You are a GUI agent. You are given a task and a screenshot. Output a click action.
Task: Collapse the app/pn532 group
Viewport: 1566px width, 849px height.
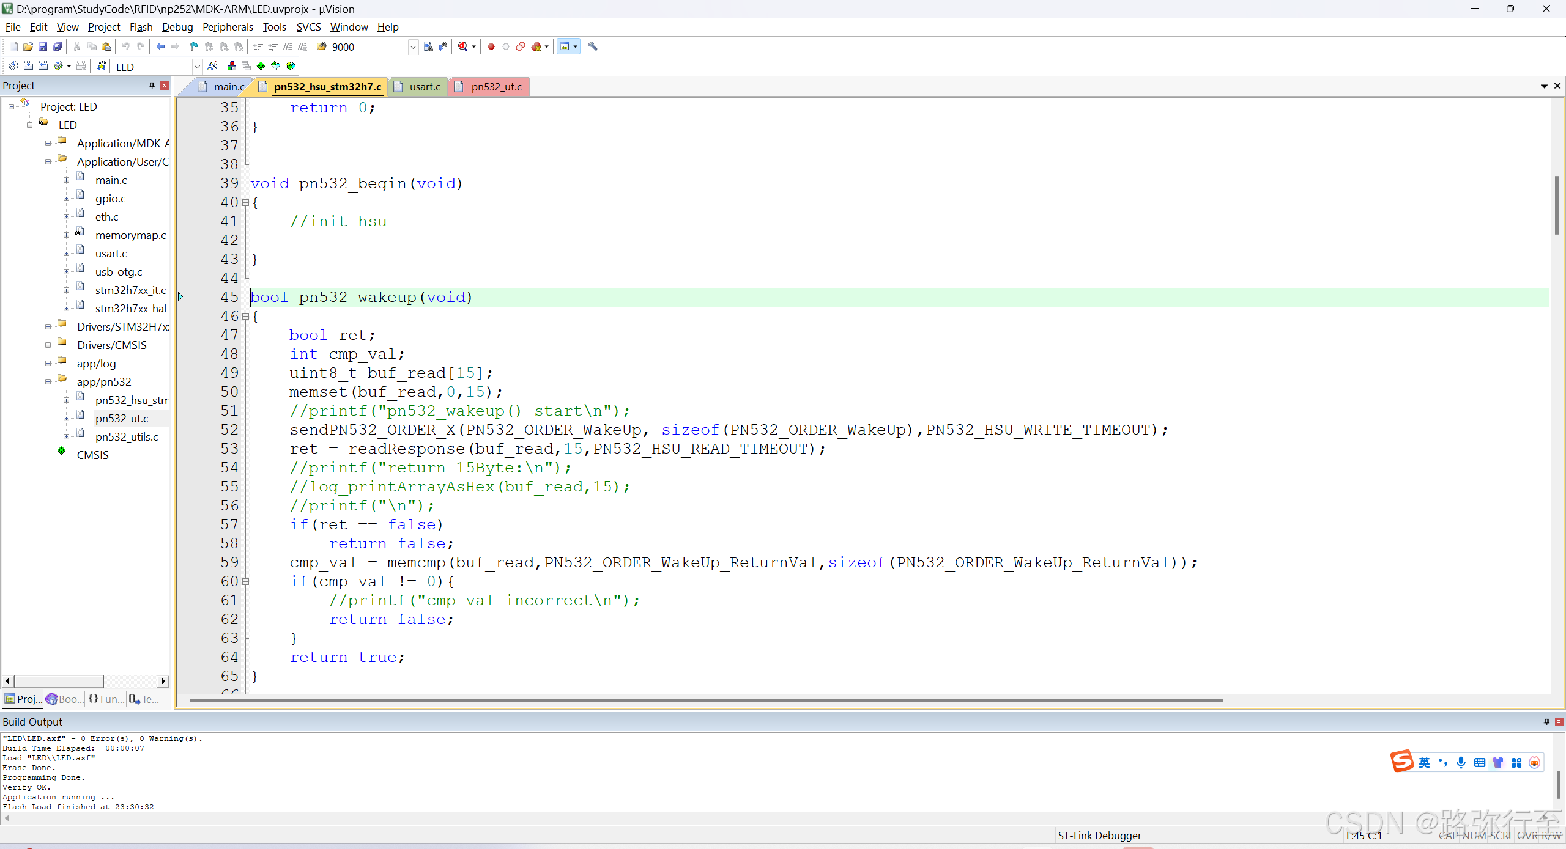(48, 382)
